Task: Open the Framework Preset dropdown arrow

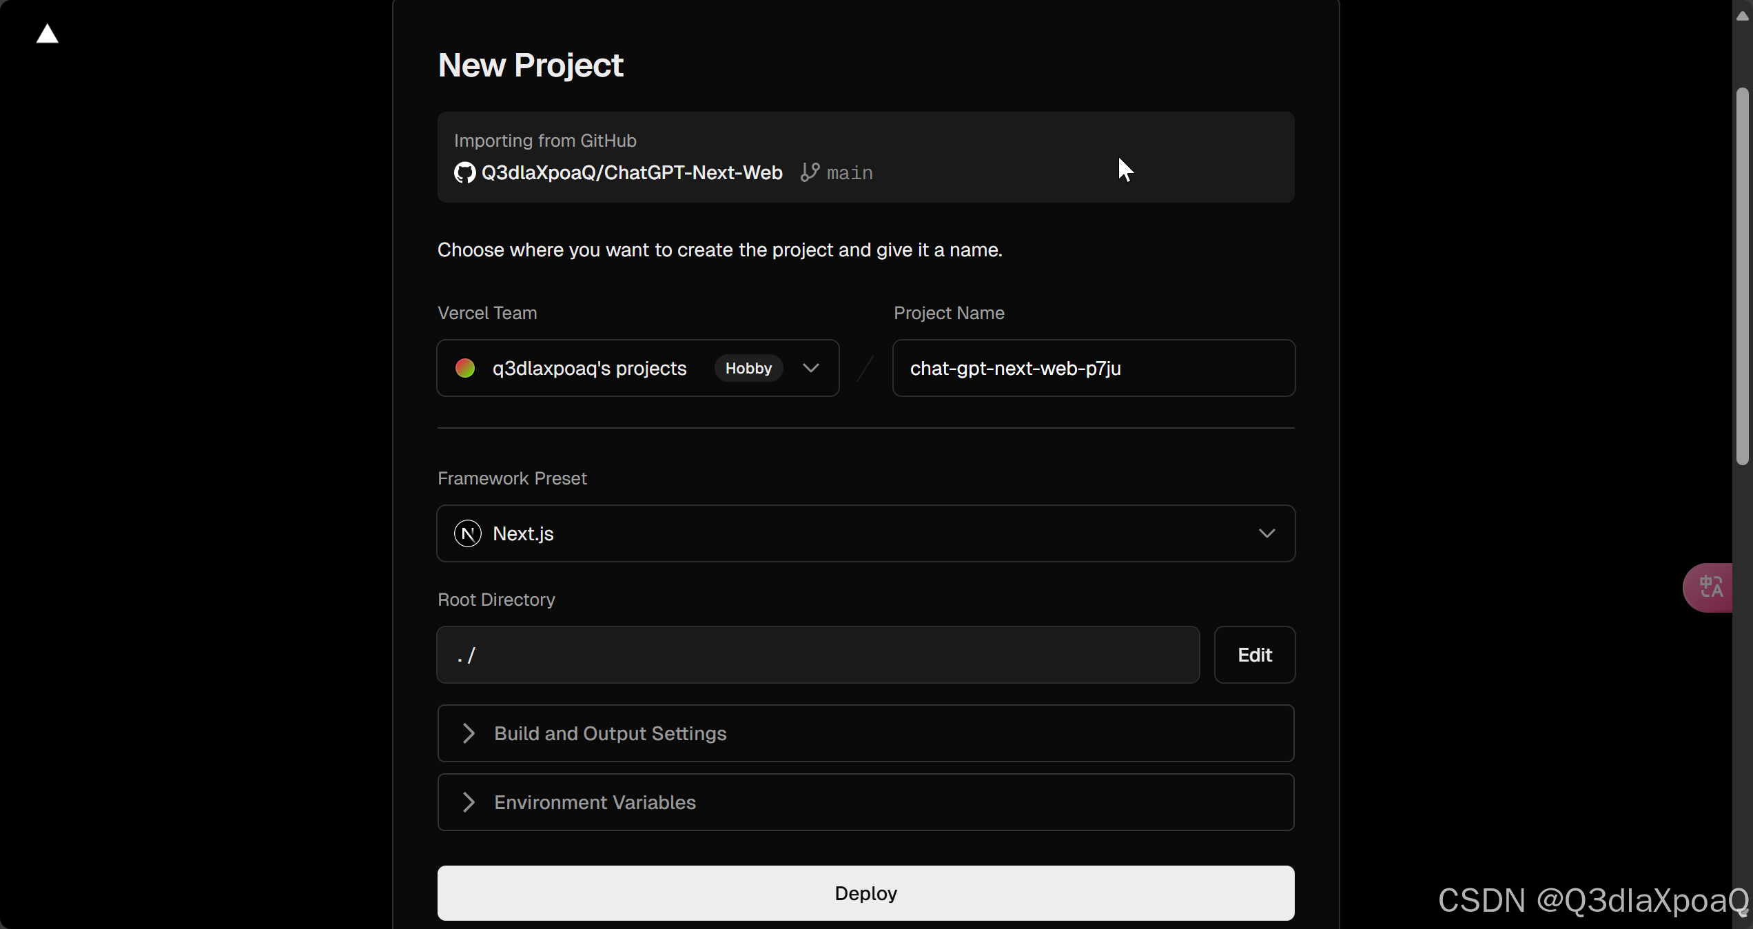Action: [1267, 533]
